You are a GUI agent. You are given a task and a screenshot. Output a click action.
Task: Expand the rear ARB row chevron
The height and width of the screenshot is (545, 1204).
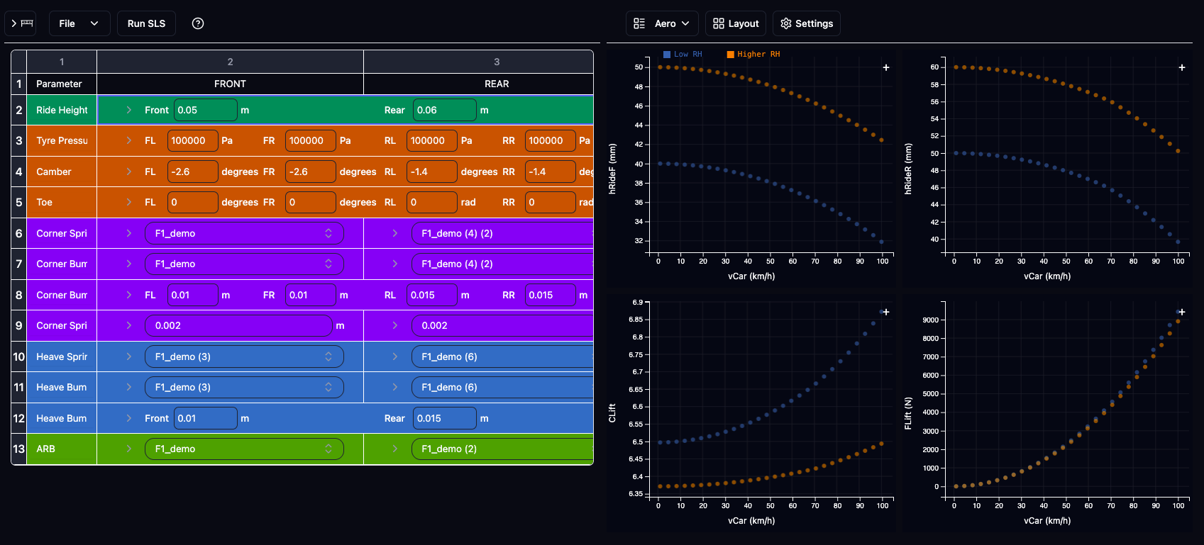(x=394, y=449)
